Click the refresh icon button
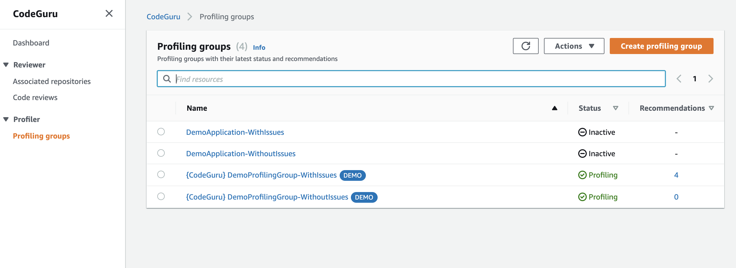 [x=526, y=46]
